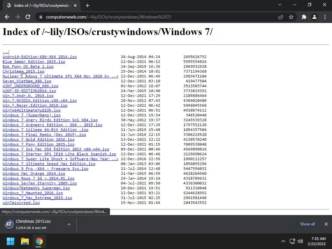Click Windows 7 Starter SP1 IE10 Lite Black Spanish
Screen dimensions: 332x249
coord(59,154)
